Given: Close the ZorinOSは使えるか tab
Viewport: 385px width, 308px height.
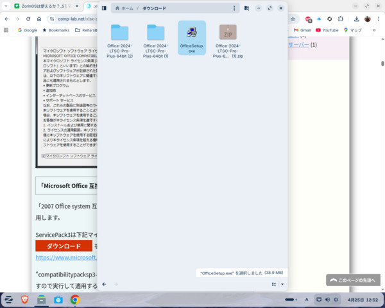Looking at the screenshot, I should click(77, 6).
